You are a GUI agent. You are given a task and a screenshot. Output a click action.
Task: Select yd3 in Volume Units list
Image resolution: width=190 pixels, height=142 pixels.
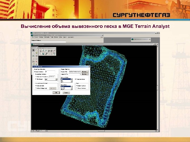[66, 82]
